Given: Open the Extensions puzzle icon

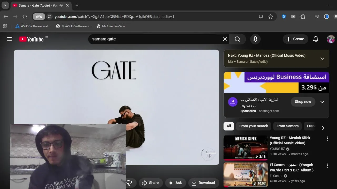Looking at the screenshot, I should 303,17.
